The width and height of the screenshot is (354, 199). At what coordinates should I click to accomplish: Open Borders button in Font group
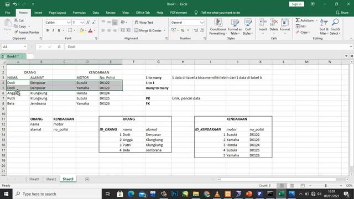tap(70, 30)
